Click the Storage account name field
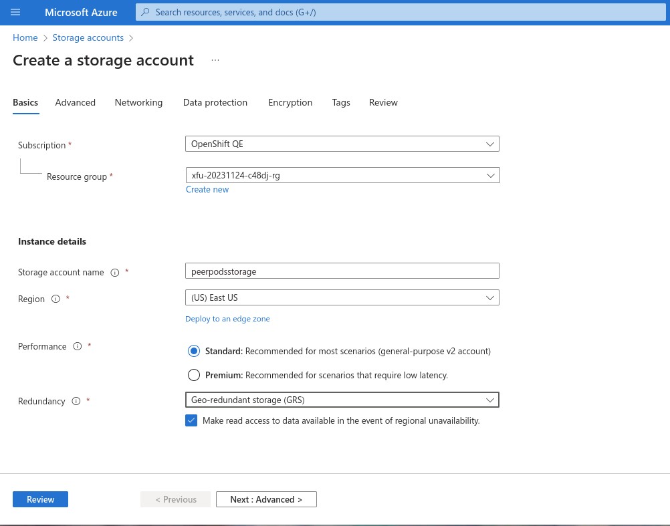Screen dimensions: 670x526 pyautogui.click(x=342, y=271)
